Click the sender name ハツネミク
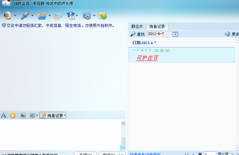This screenshot has height=155, width=239. (142, 50)
